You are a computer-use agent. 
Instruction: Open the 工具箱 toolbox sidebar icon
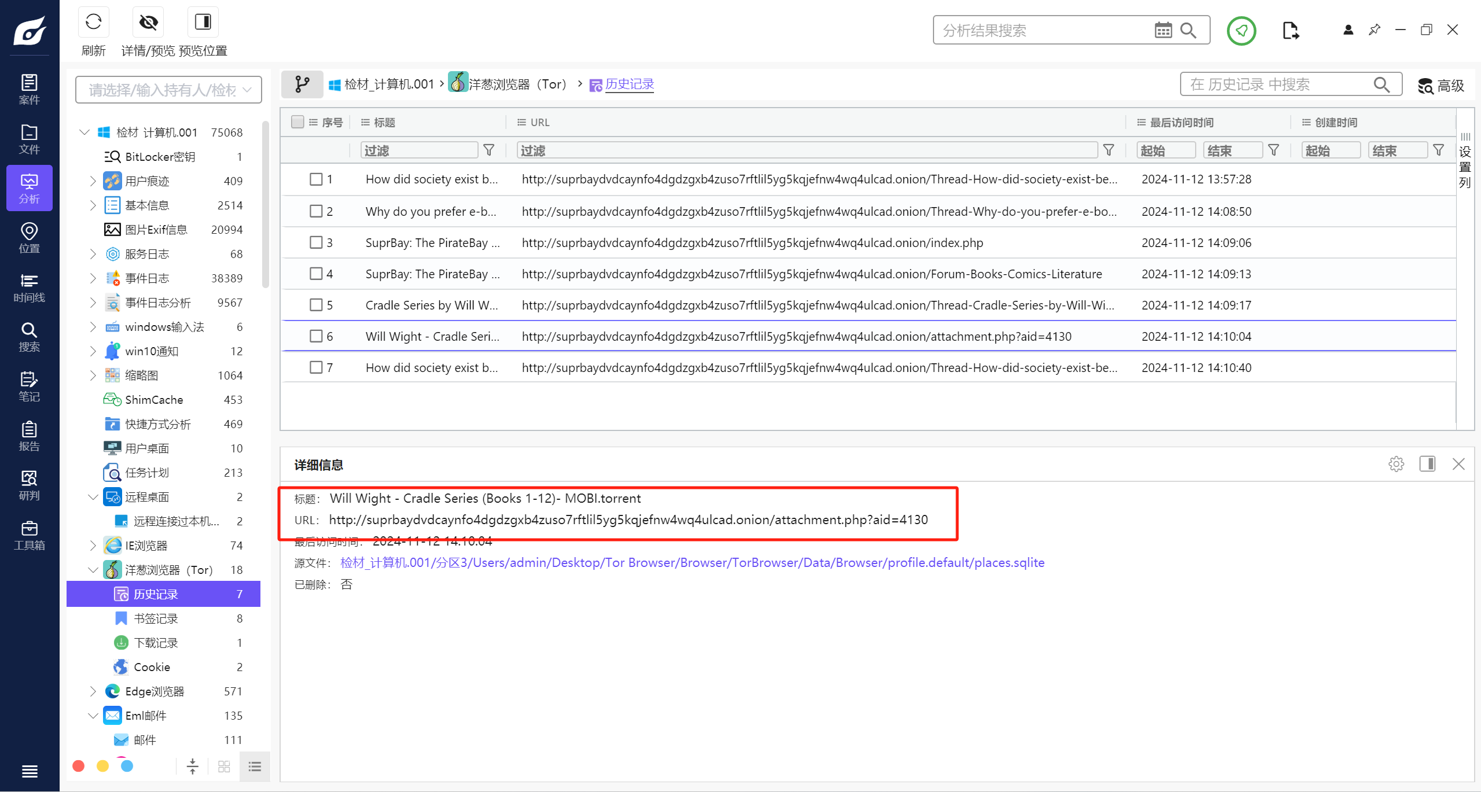click(29, 535)
